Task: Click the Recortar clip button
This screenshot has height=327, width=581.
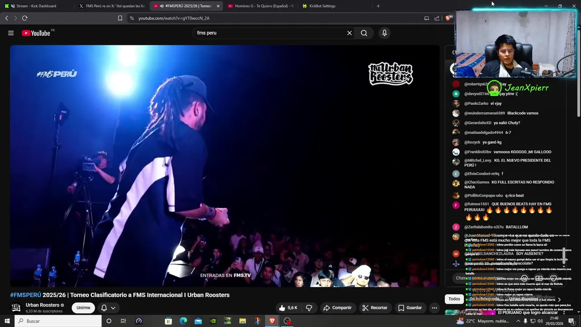Action: click(374, 308)
